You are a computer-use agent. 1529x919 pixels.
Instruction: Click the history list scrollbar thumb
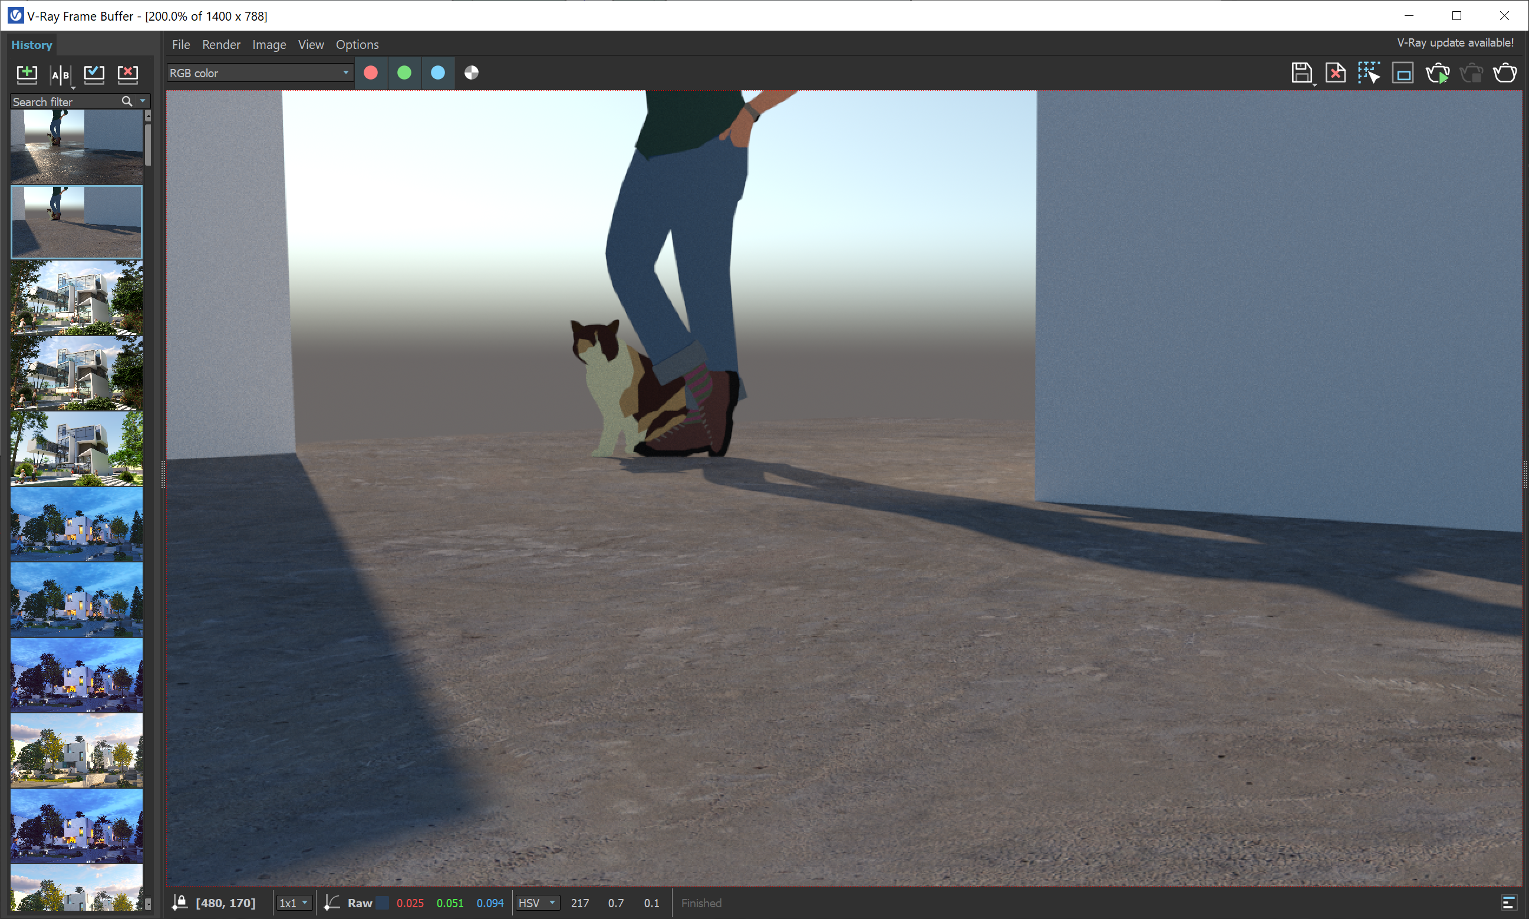click(x=148, y=145)
